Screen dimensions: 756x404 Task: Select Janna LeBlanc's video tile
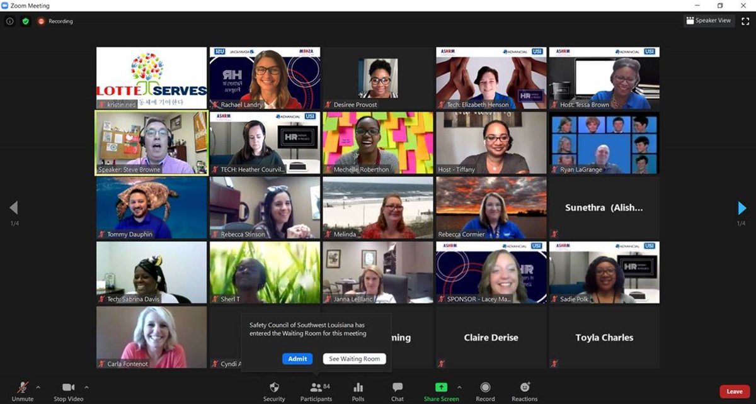(378, 272)
